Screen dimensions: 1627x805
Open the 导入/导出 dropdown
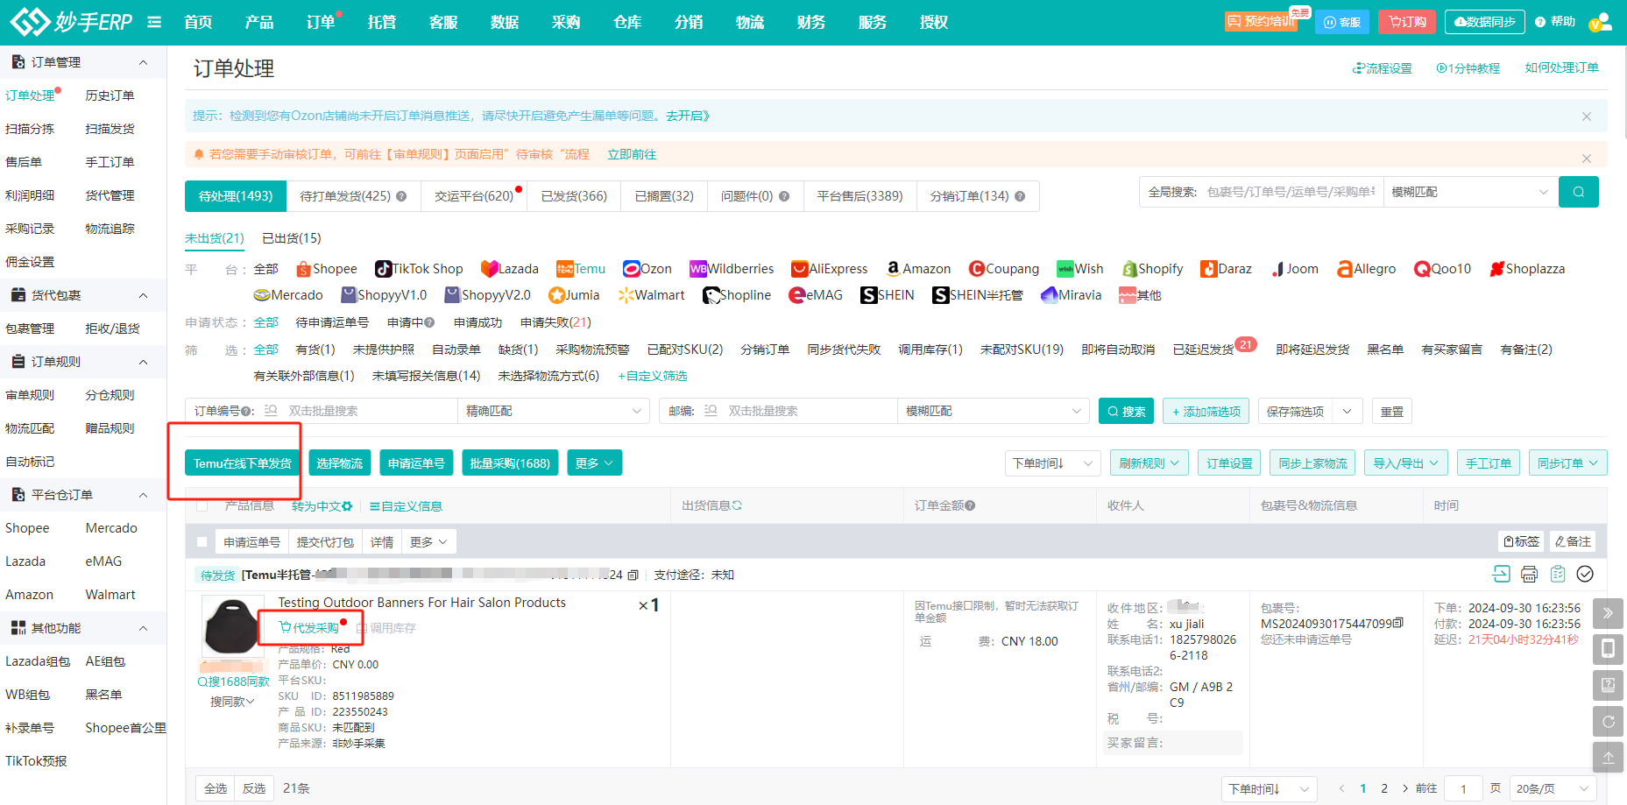[x=1406, y=463]
